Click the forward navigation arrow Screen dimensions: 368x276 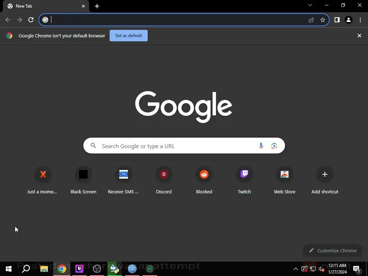click(19, 20)
